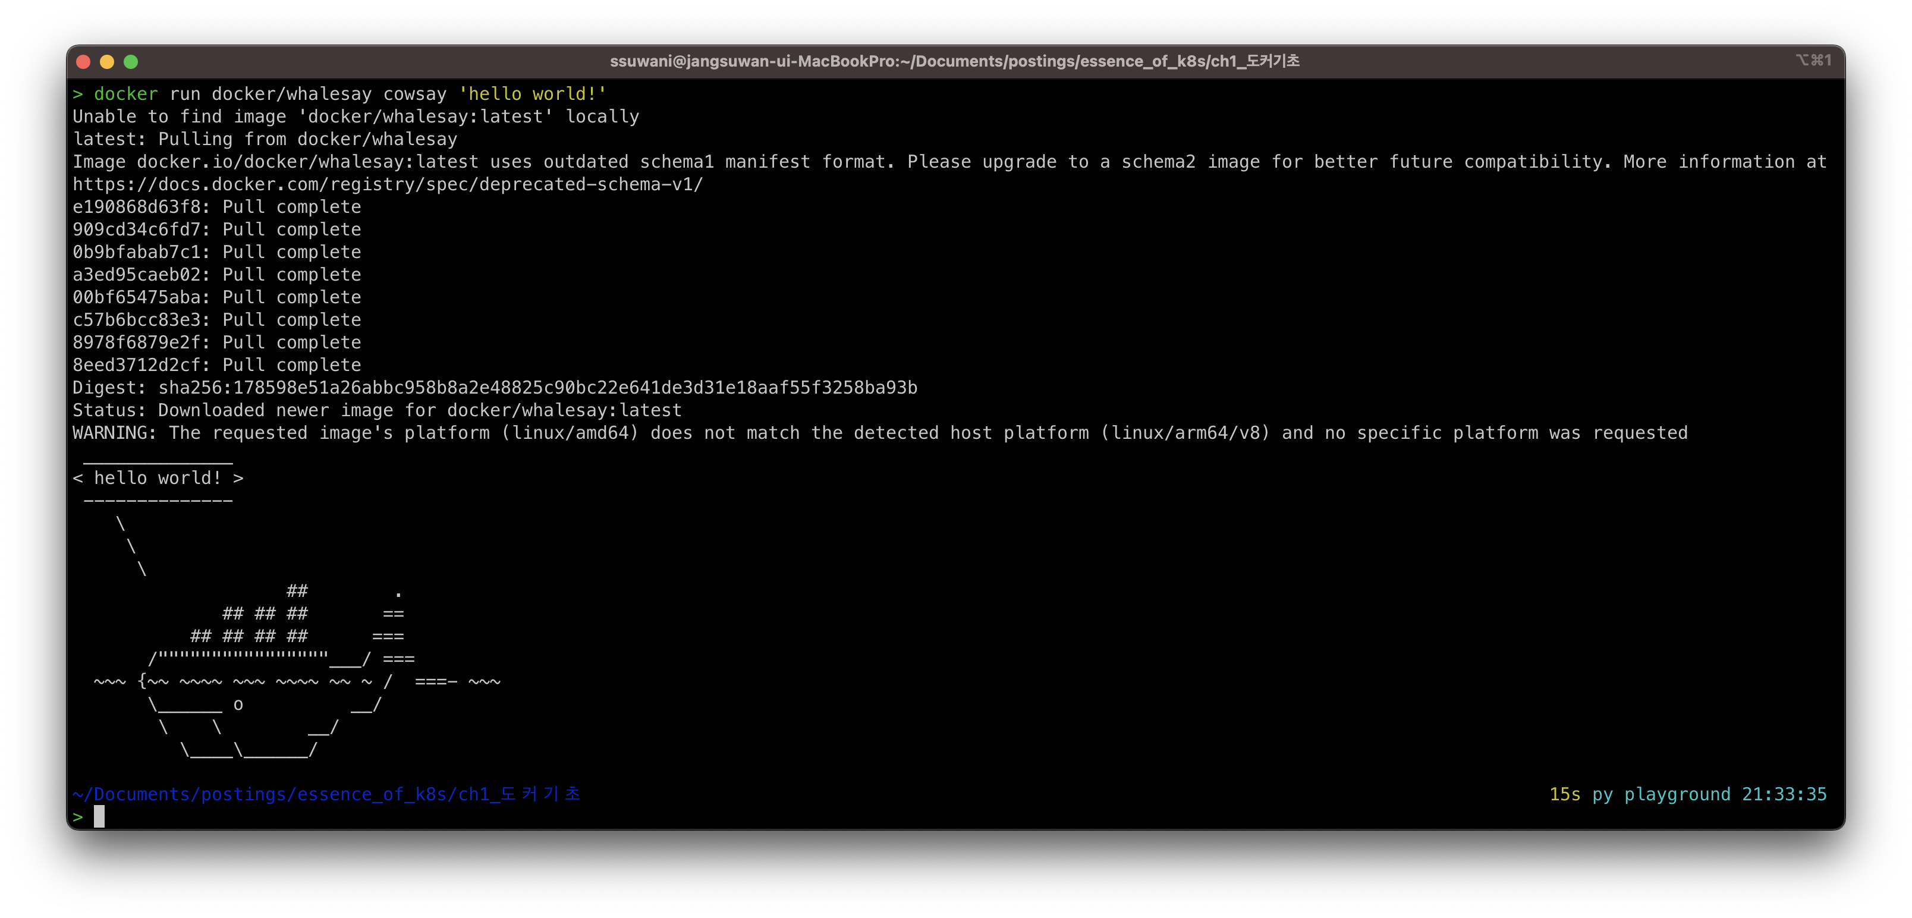Click the 'Unable to find image' line
1912x918 pixels.
[x=356, y=117]
